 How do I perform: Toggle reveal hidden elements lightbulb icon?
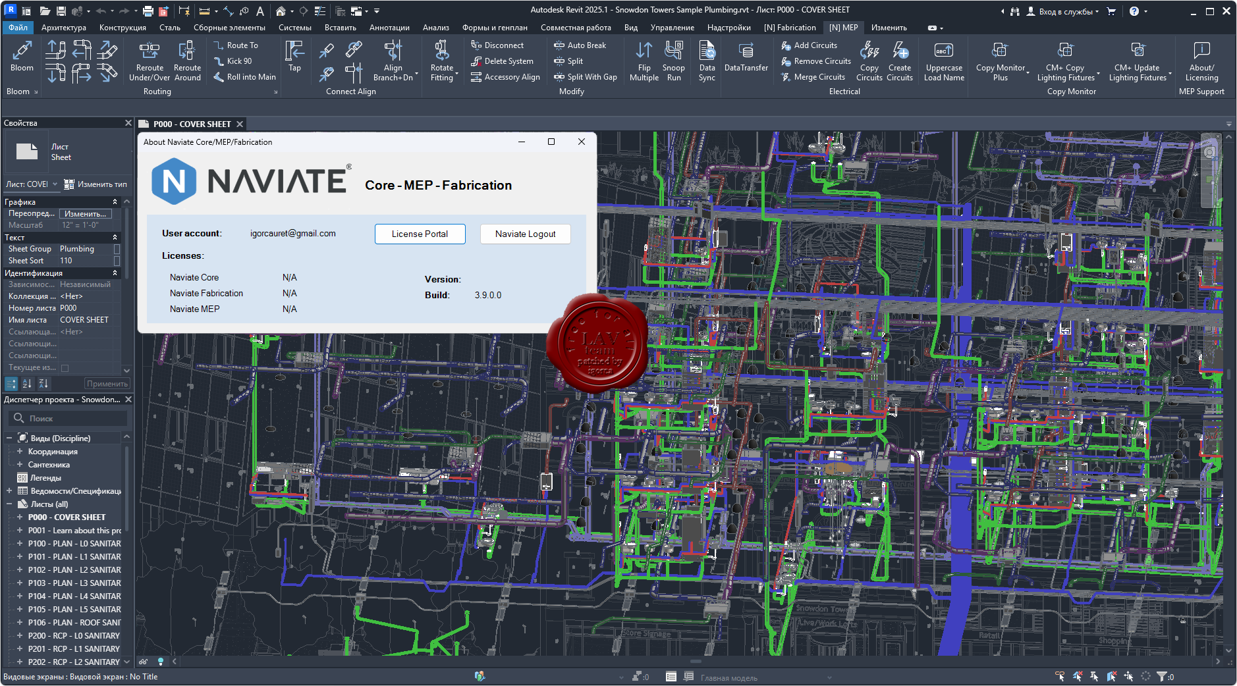pos(160,662)
